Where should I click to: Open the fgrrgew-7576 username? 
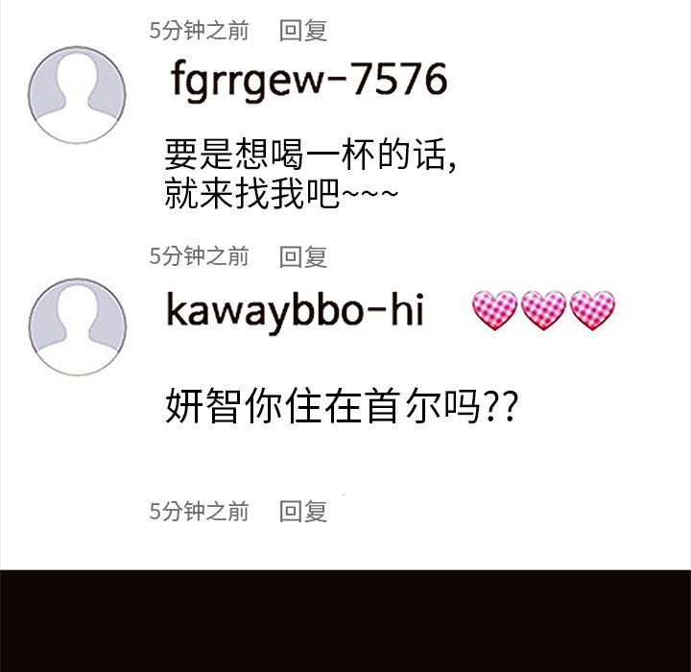[x=309, y=82]
